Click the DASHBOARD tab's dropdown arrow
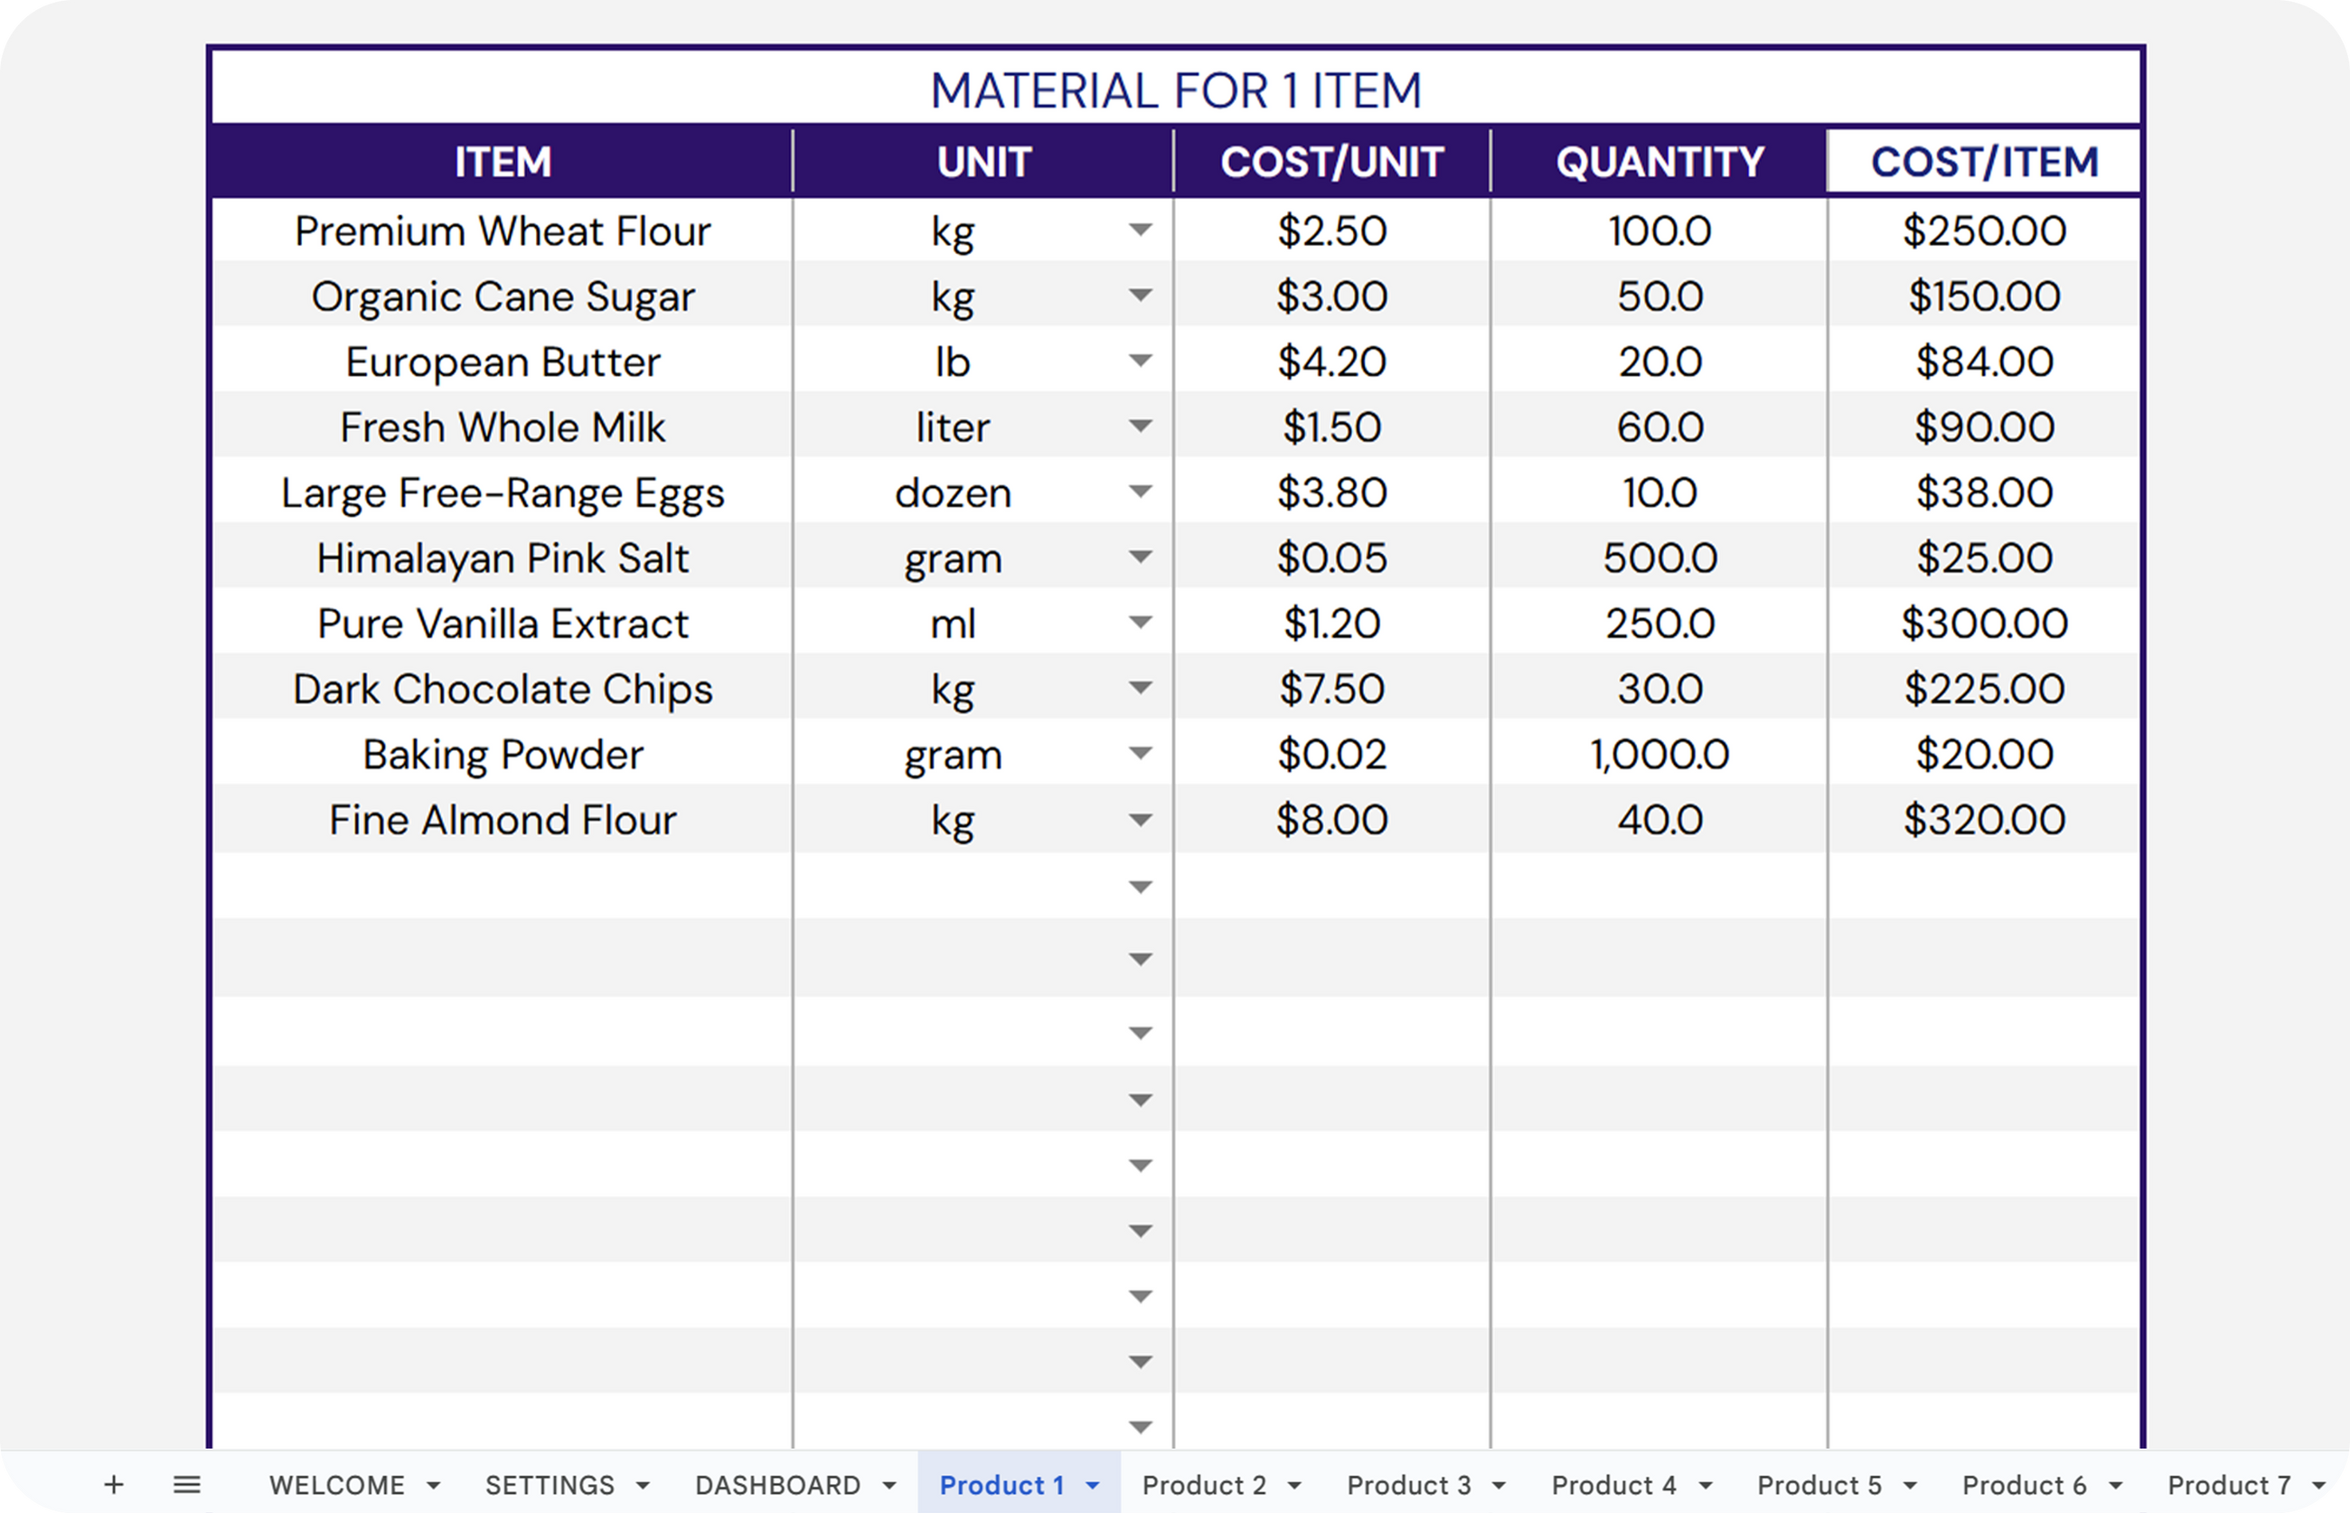Image resolution: width=2350 pixels, height=1513 pixels. [x=889, y=1486]
